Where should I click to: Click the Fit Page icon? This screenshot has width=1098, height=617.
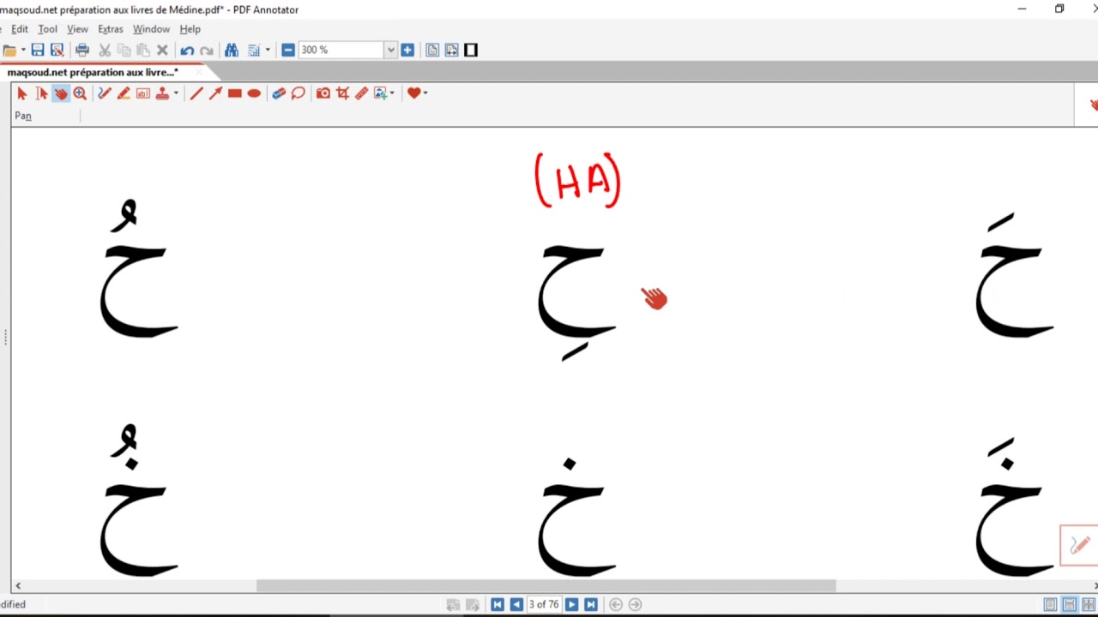(432, 50)
